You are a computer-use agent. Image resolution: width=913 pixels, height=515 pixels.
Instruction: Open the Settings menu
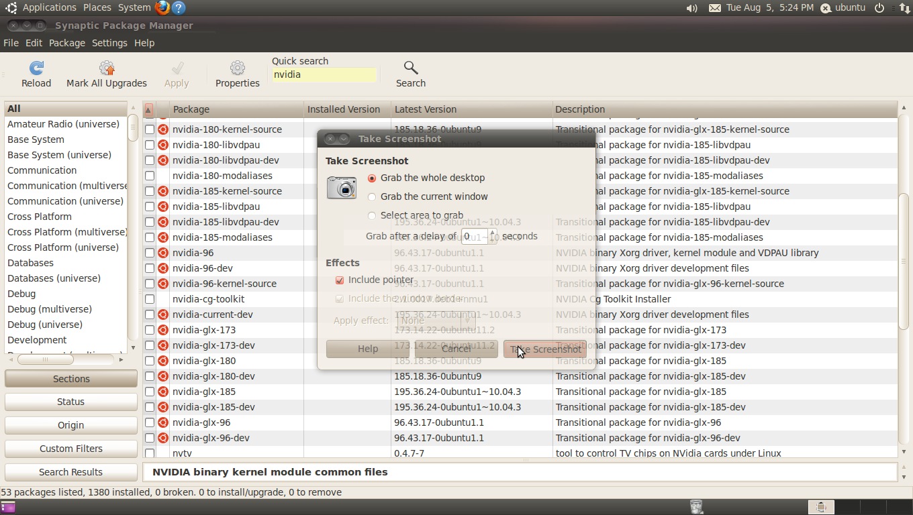tap(109, 43)
